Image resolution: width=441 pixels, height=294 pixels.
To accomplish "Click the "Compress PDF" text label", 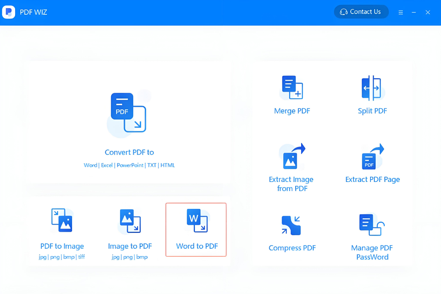I will (x=292, y=248).
